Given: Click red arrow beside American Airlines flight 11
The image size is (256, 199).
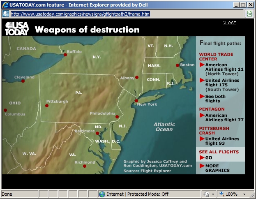Looking at the screenshot, I should click(x=202, y=65).
